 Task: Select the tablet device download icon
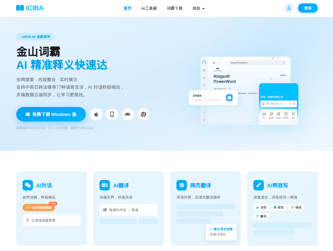[112, 114]
